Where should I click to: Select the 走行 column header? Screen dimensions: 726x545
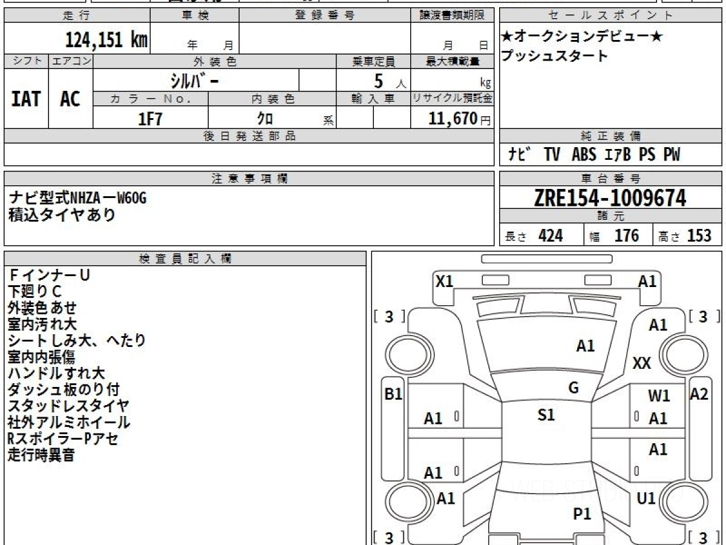(x=77, y=16)
